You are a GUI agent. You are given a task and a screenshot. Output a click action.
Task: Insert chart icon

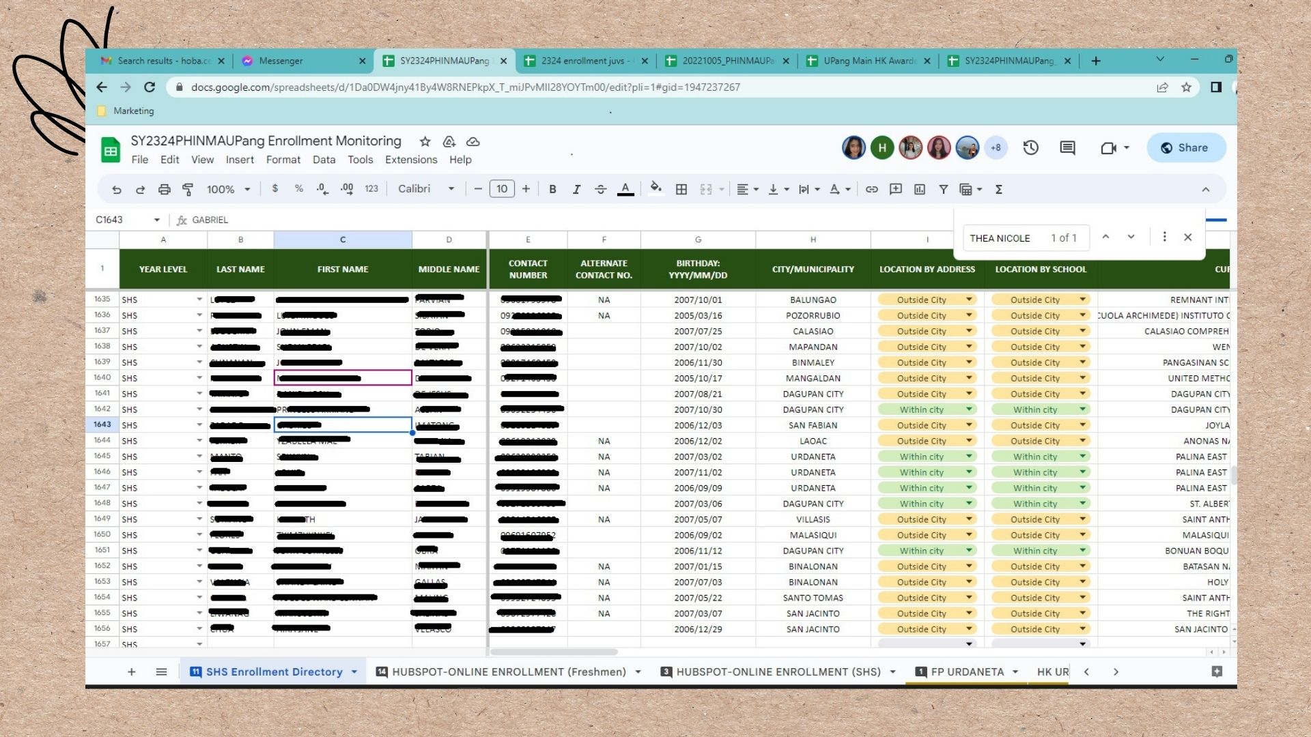tap(920, 189)
